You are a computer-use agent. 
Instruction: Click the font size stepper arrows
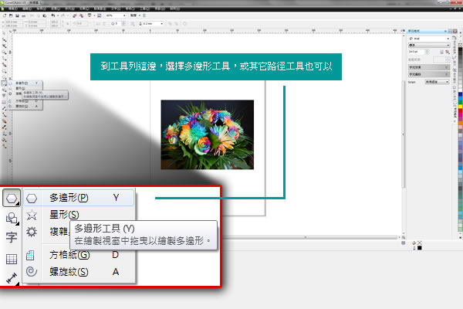[x=427, y=52]
